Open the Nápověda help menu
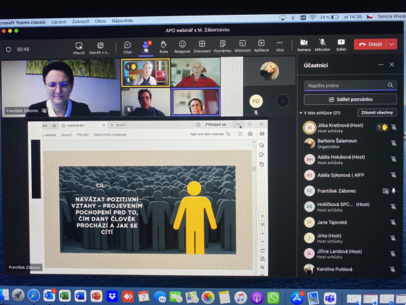Viewport: 406px width, 305px height. tap(122, 21)
